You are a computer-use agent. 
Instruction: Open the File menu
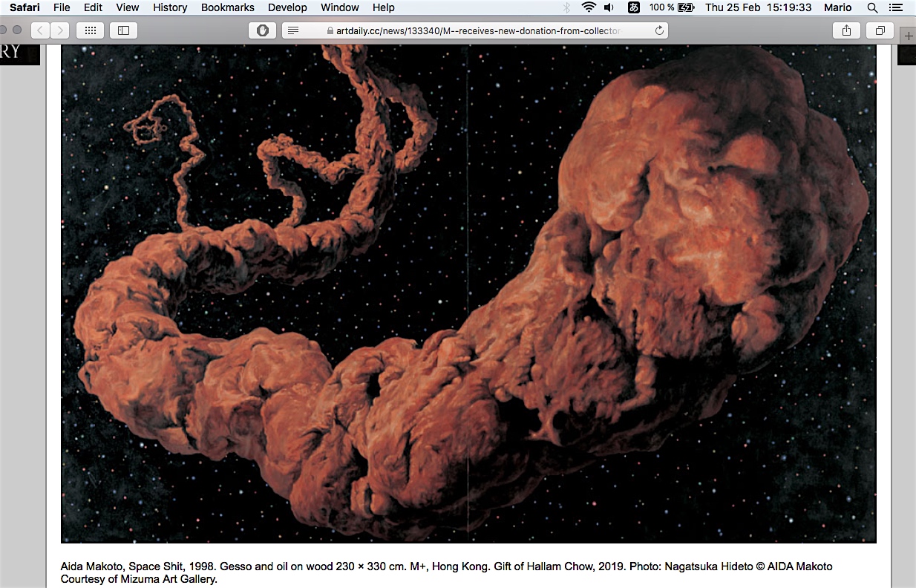click(62, 7)
